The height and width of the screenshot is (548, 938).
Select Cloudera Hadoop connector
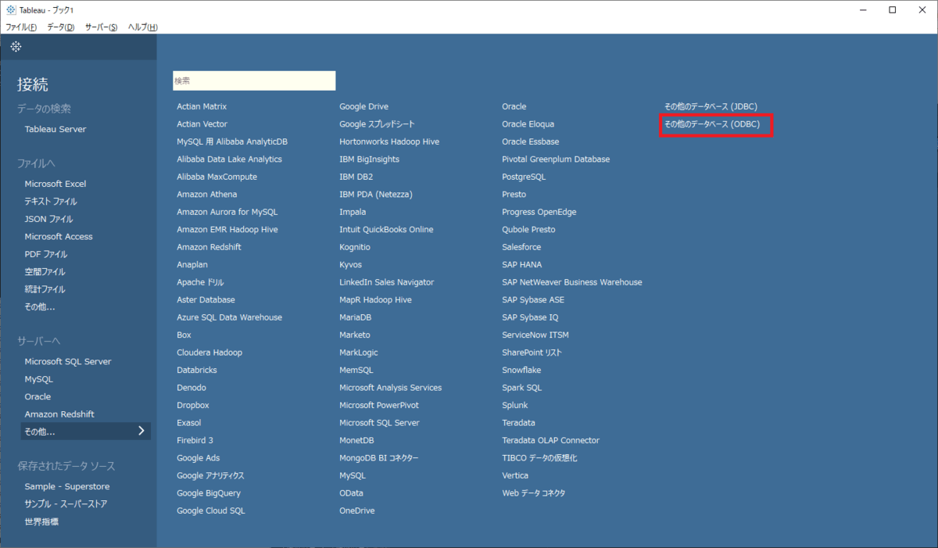(x=209, y=353)
